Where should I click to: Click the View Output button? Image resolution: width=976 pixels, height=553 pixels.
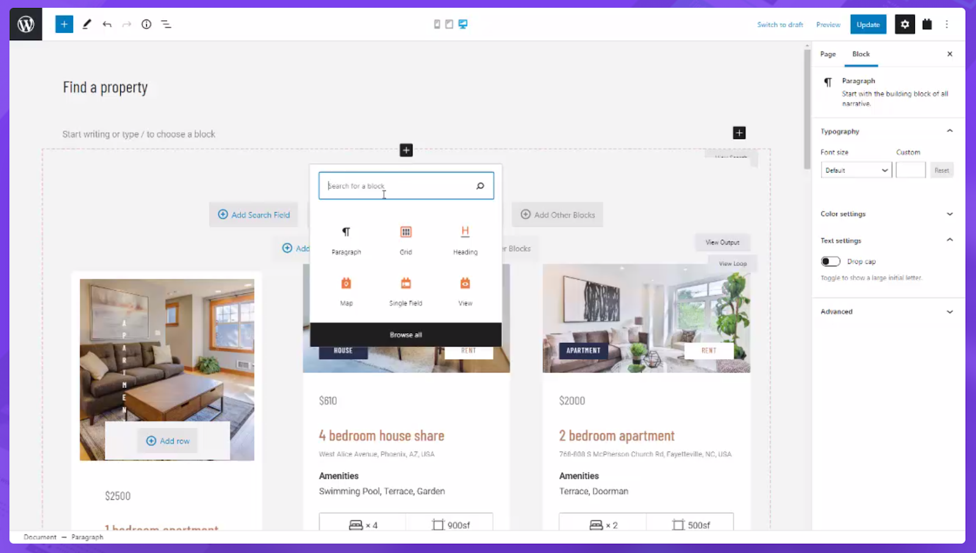click(x=722, y=242)
